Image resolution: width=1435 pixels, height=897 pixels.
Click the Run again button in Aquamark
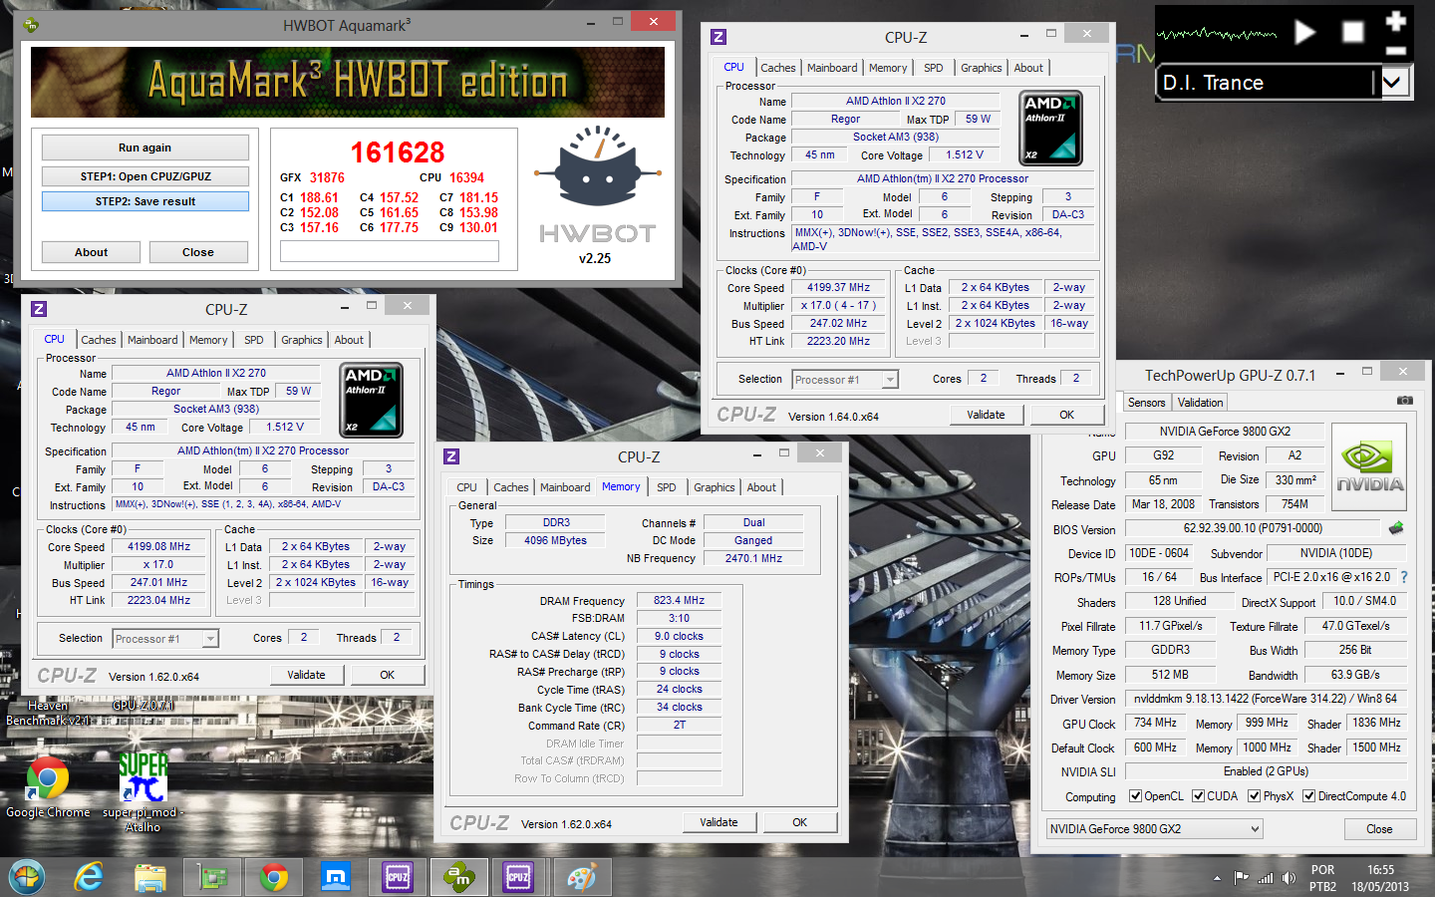[145, 148]
